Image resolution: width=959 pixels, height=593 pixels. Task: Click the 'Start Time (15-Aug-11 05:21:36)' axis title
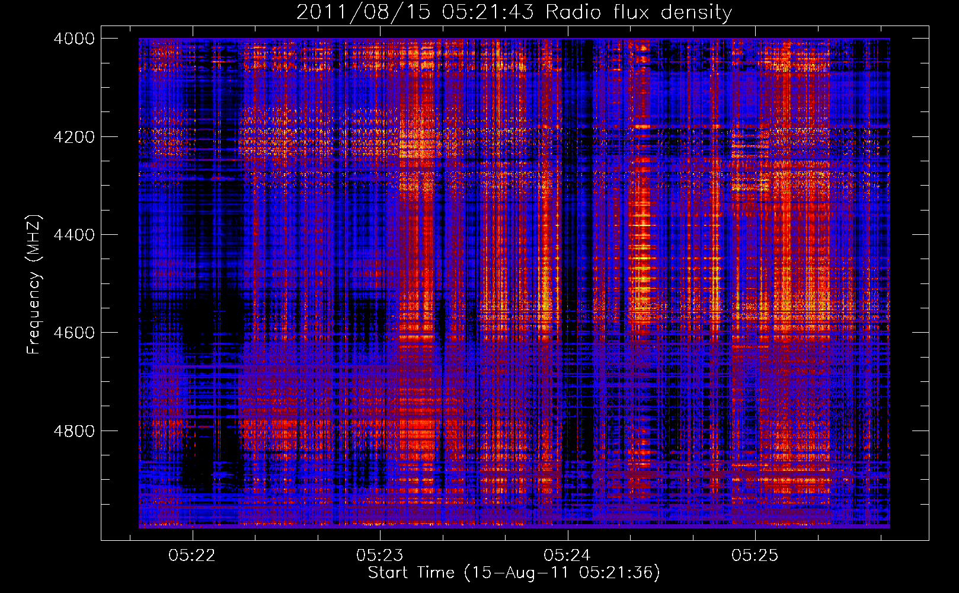(x=514, y=573)
